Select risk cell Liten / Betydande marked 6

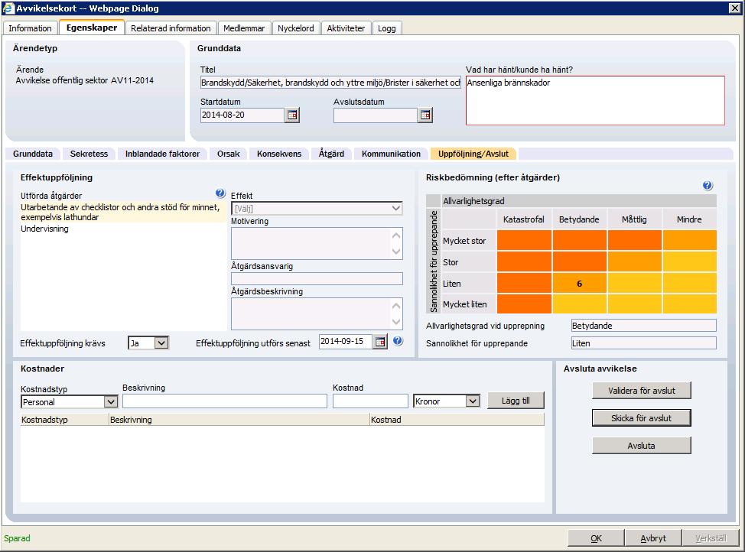point(579,283)
